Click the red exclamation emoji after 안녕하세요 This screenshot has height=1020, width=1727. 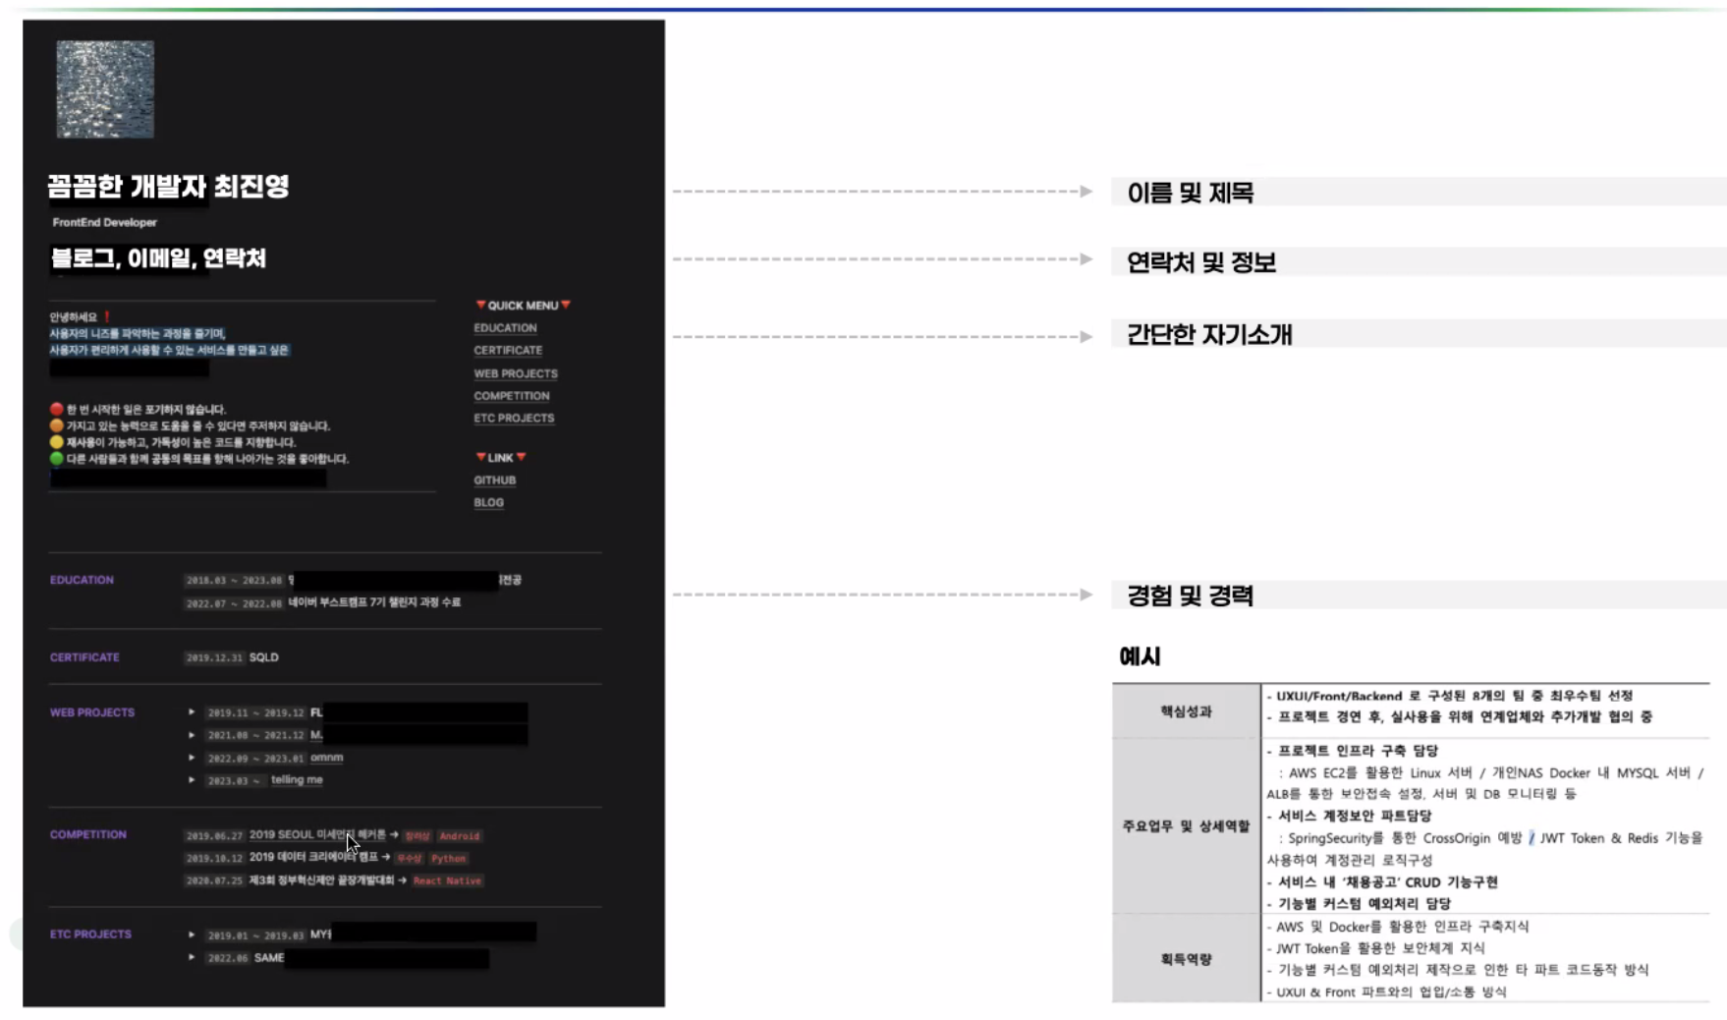[x=105, y=317]
